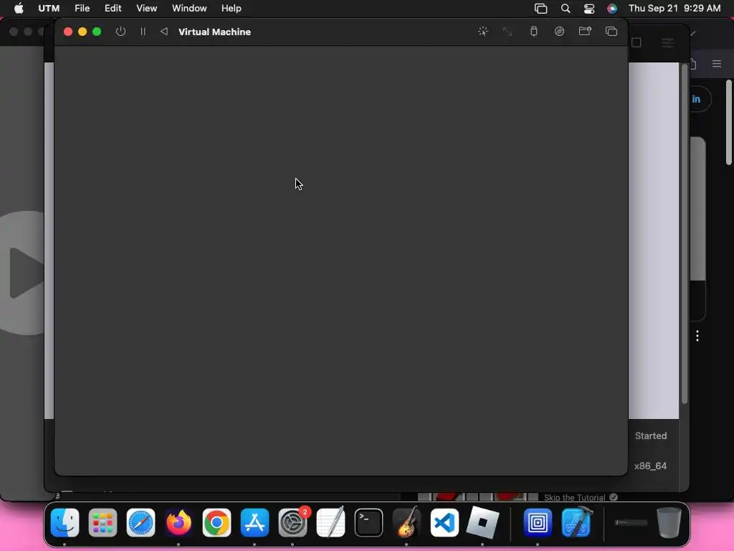
Task: Click the square icon in background toolbar
Action: [637, 42]
